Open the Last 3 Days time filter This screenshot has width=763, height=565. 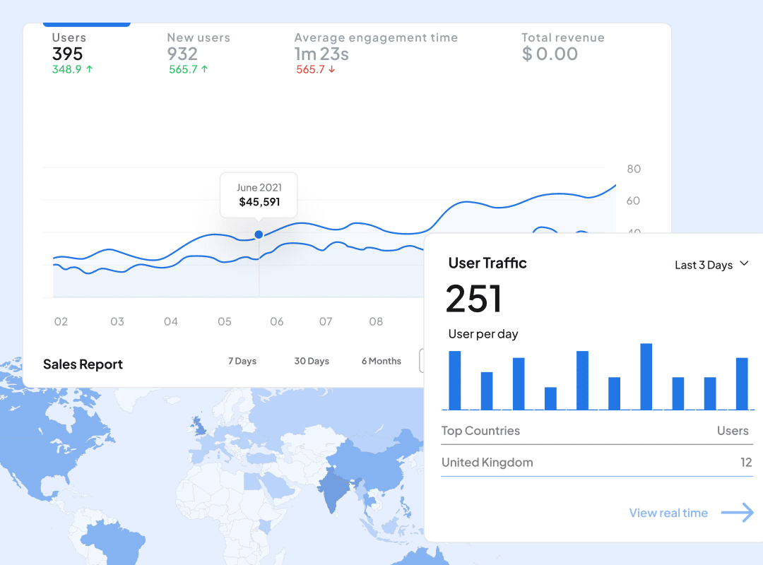point(703,265)
